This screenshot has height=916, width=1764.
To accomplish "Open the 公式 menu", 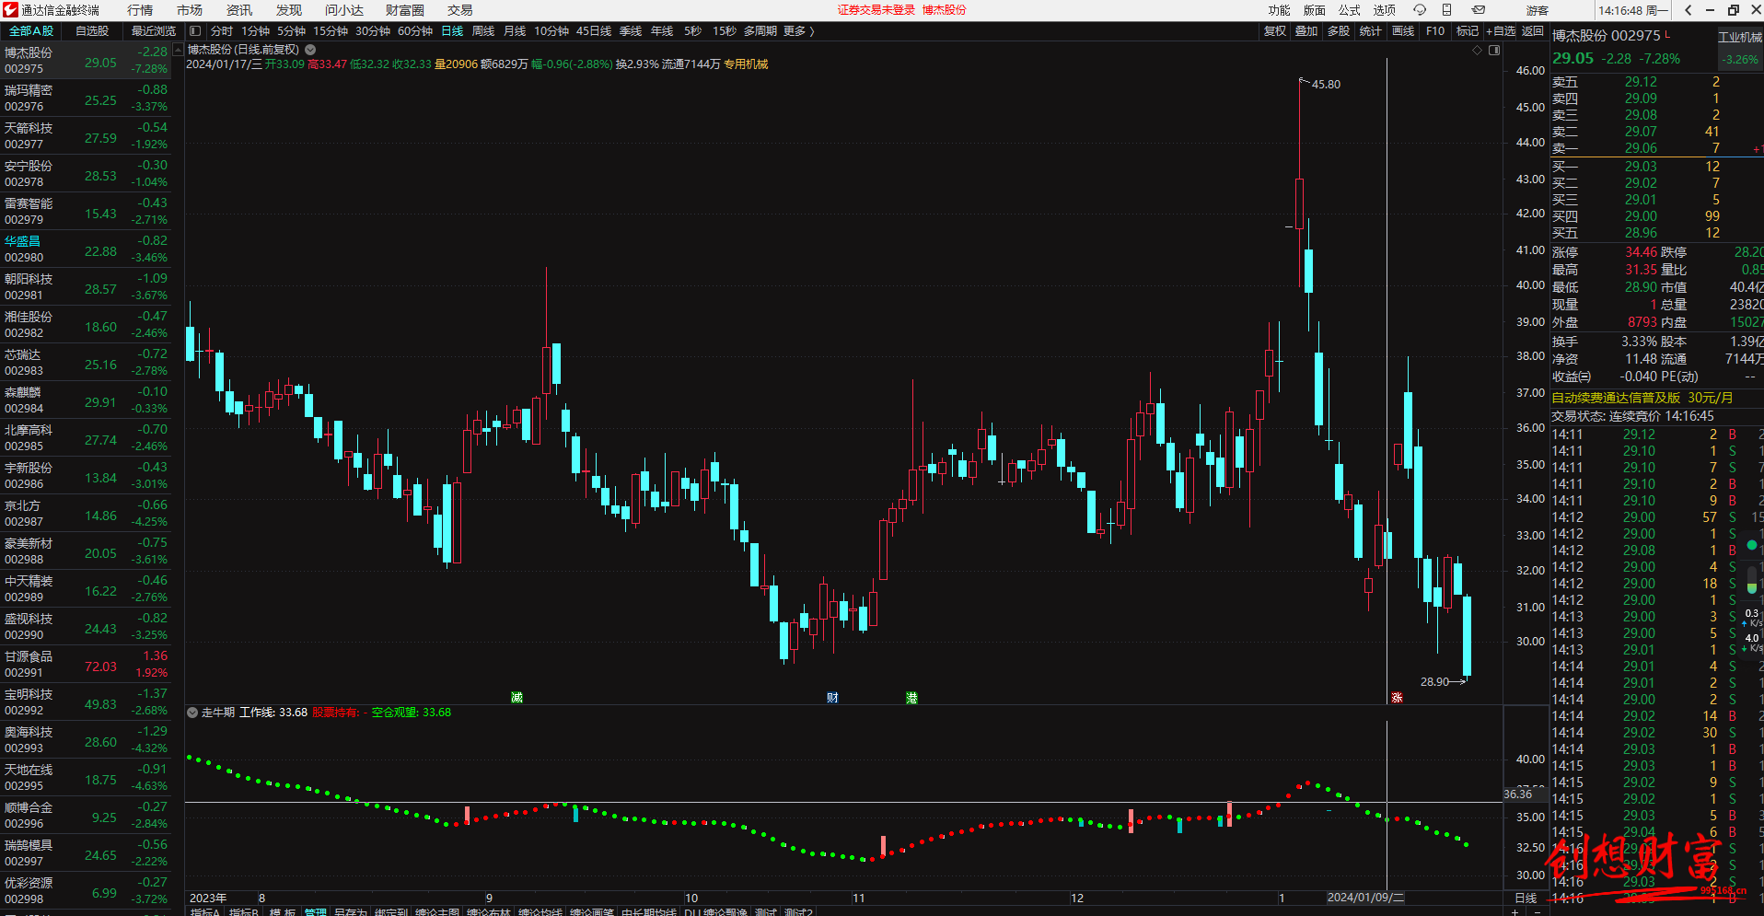I will click(x=1350, y=10).
